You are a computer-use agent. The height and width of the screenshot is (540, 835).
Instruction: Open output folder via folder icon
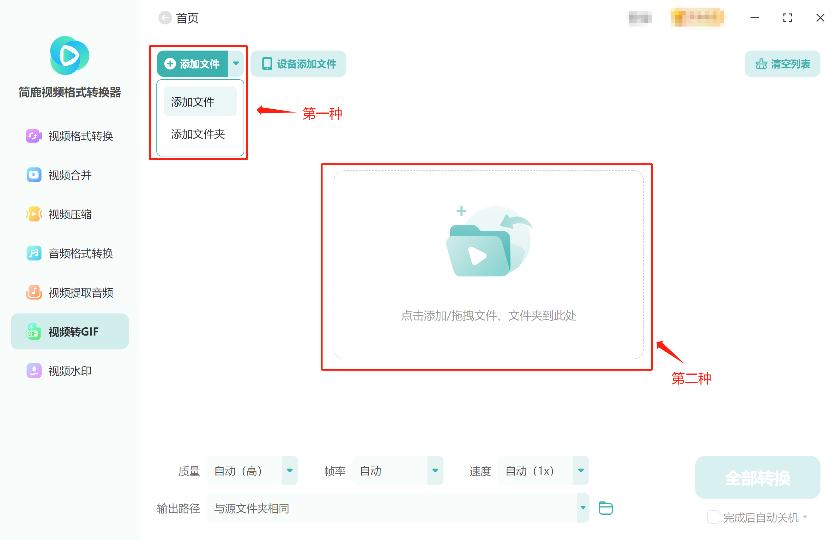(605, 508)
